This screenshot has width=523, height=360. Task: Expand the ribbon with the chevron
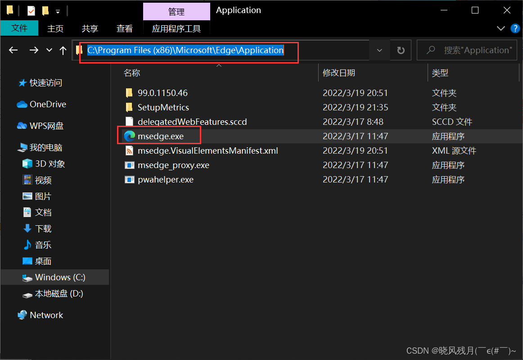(x=500, y=28)
